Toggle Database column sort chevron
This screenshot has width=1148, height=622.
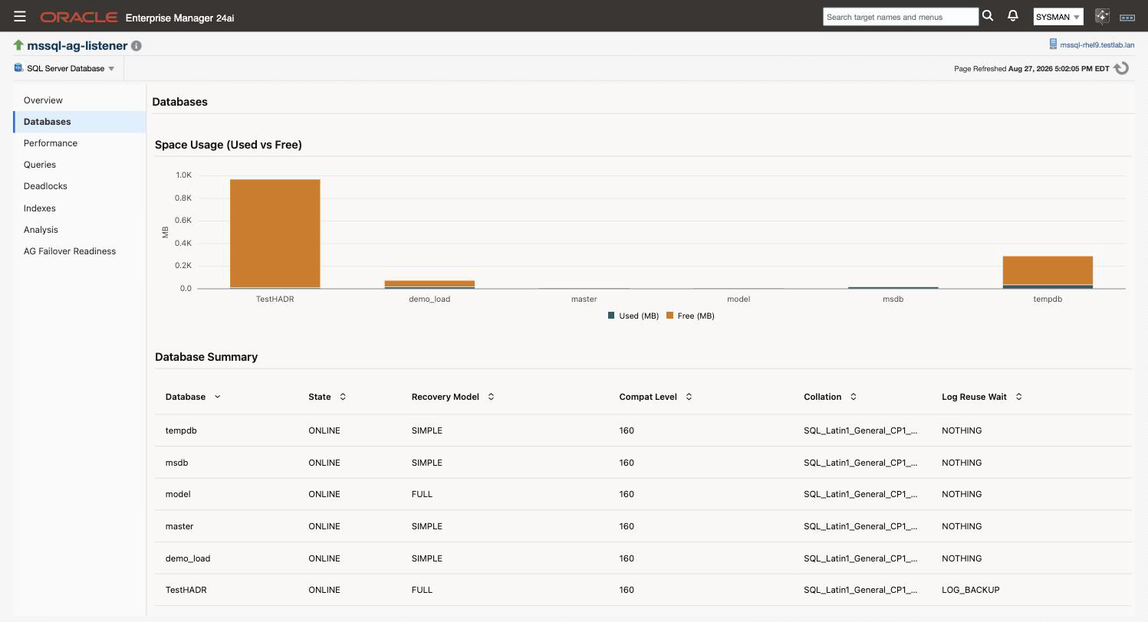pyautogui.click(x=217, y=397)
